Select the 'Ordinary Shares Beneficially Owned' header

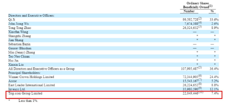198,5
